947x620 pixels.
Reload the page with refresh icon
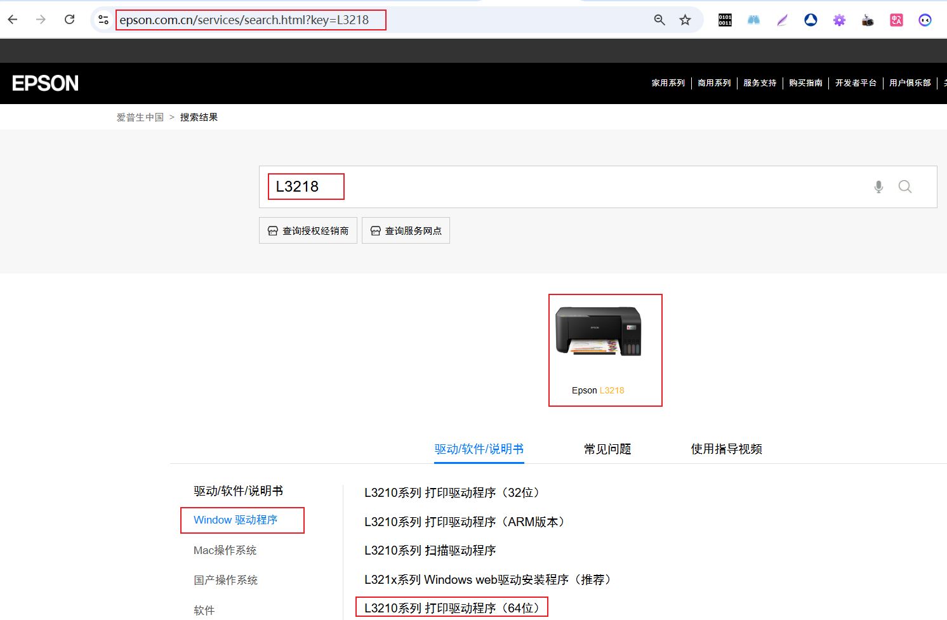70,20
